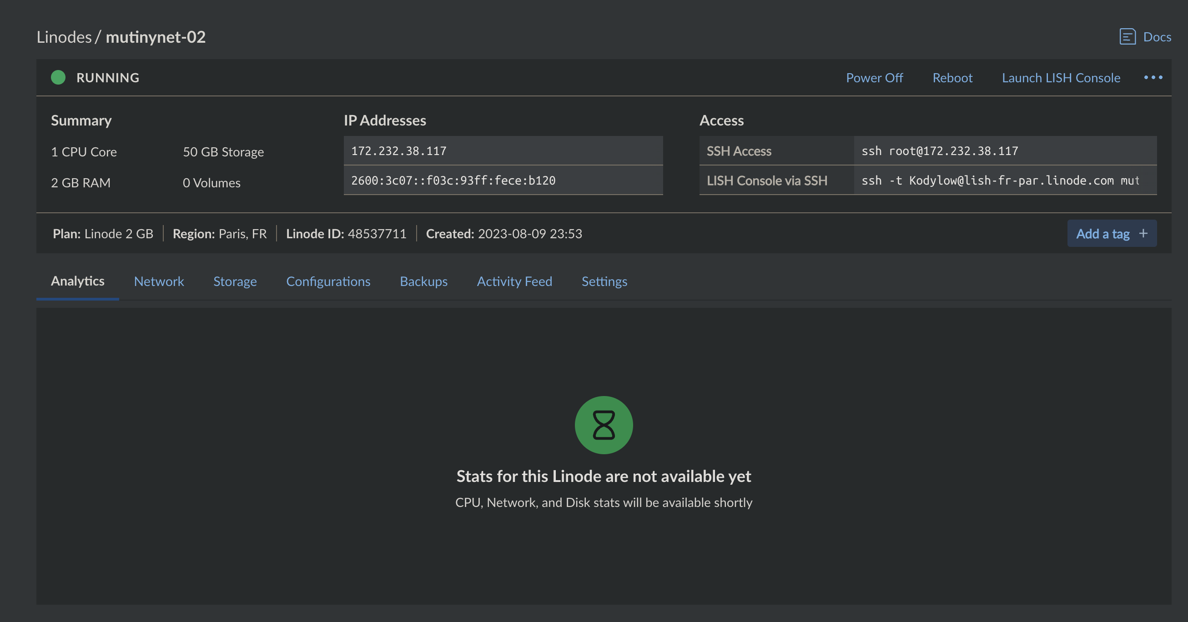Click the green running status dot

[58, 77]
